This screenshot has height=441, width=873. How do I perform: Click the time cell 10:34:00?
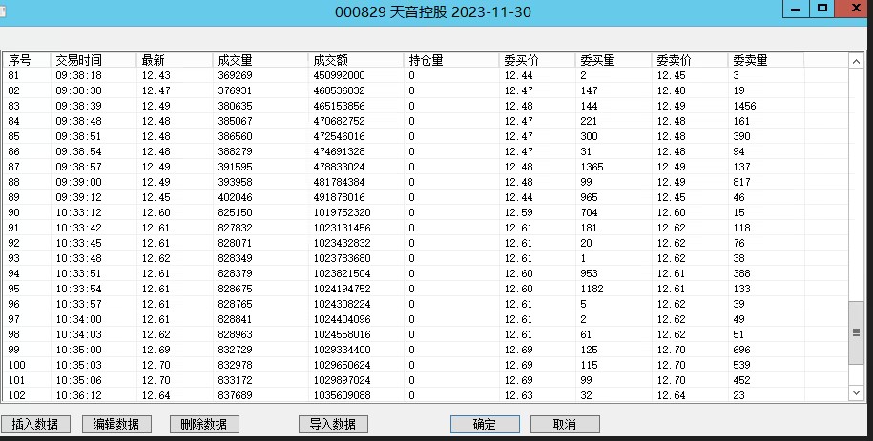pos(78,319)
